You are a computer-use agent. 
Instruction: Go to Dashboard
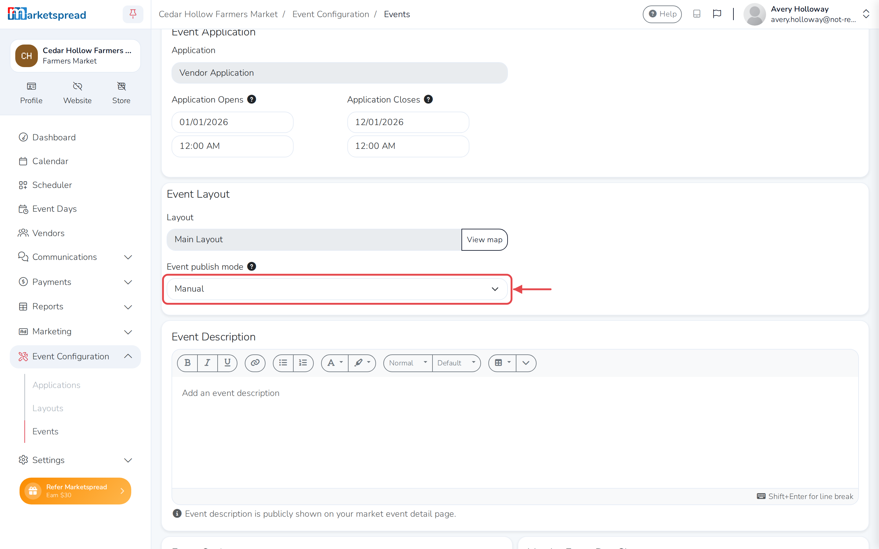click(54, 138)
